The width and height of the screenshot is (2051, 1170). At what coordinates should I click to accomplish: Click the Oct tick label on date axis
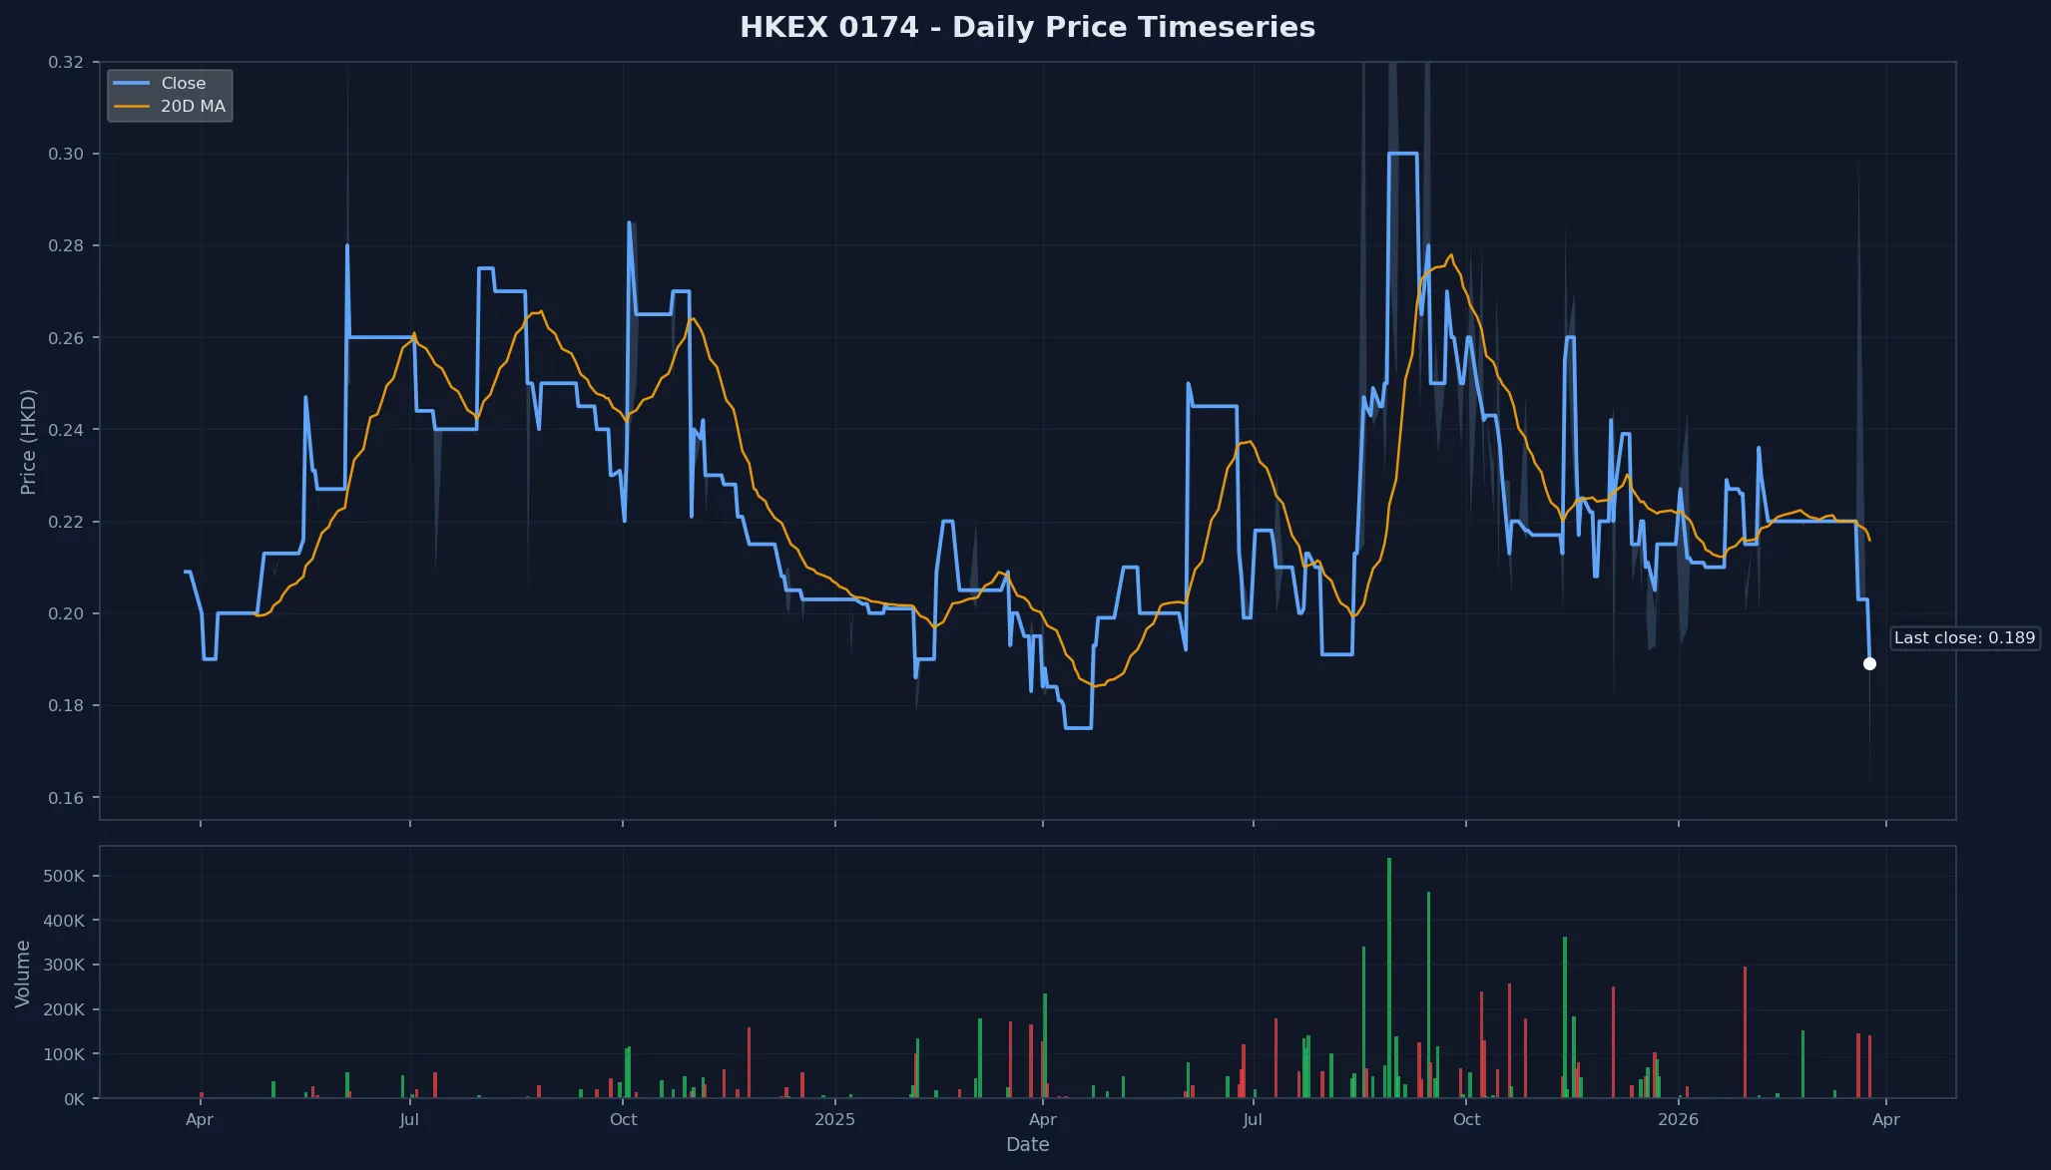point(624,1120)
